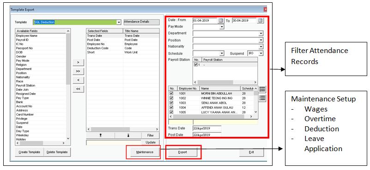Close the Template Export window
370x170 pixels.
click(265, 9)
